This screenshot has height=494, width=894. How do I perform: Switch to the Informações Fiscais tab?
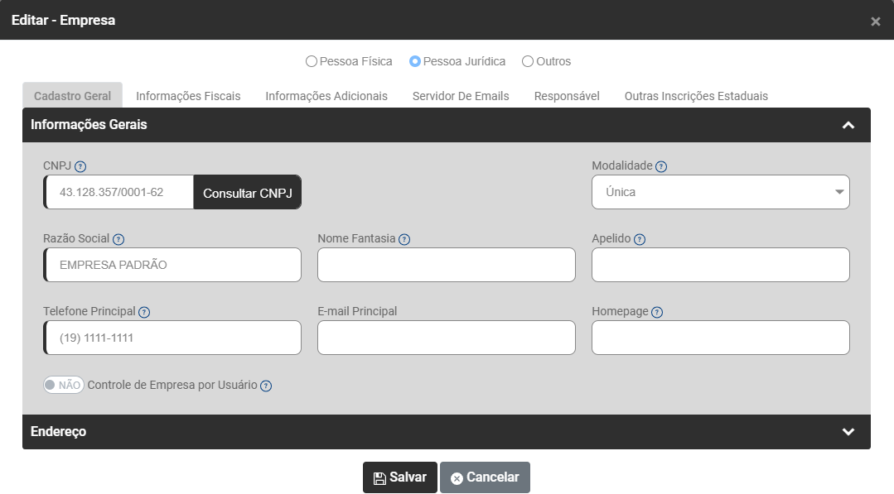188,96
